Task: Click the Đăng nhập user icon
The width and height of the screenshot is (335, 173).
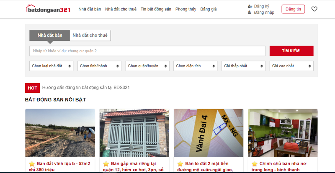Action: (249, 13)
